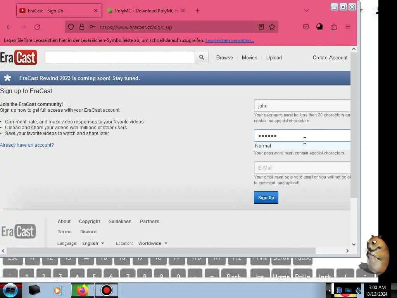Screen dimensions: 397x298
Task: Click the EraCast search input box
Action: click(x=120, y=57)
